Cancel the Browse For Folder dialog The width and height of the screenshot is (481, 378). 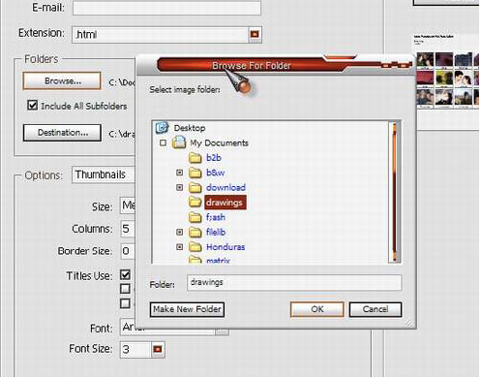click(x=376, y=309)
